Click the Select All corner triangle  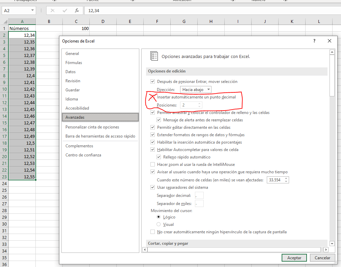click(x=5, y=22)
